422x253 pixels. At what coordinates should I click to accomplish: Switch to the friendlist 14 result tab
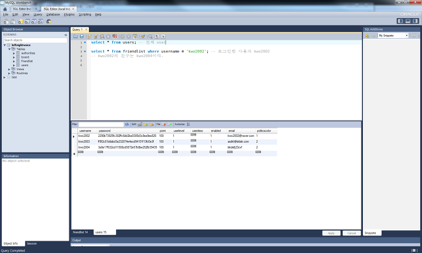pyautogui.click(x=81, y=232)
